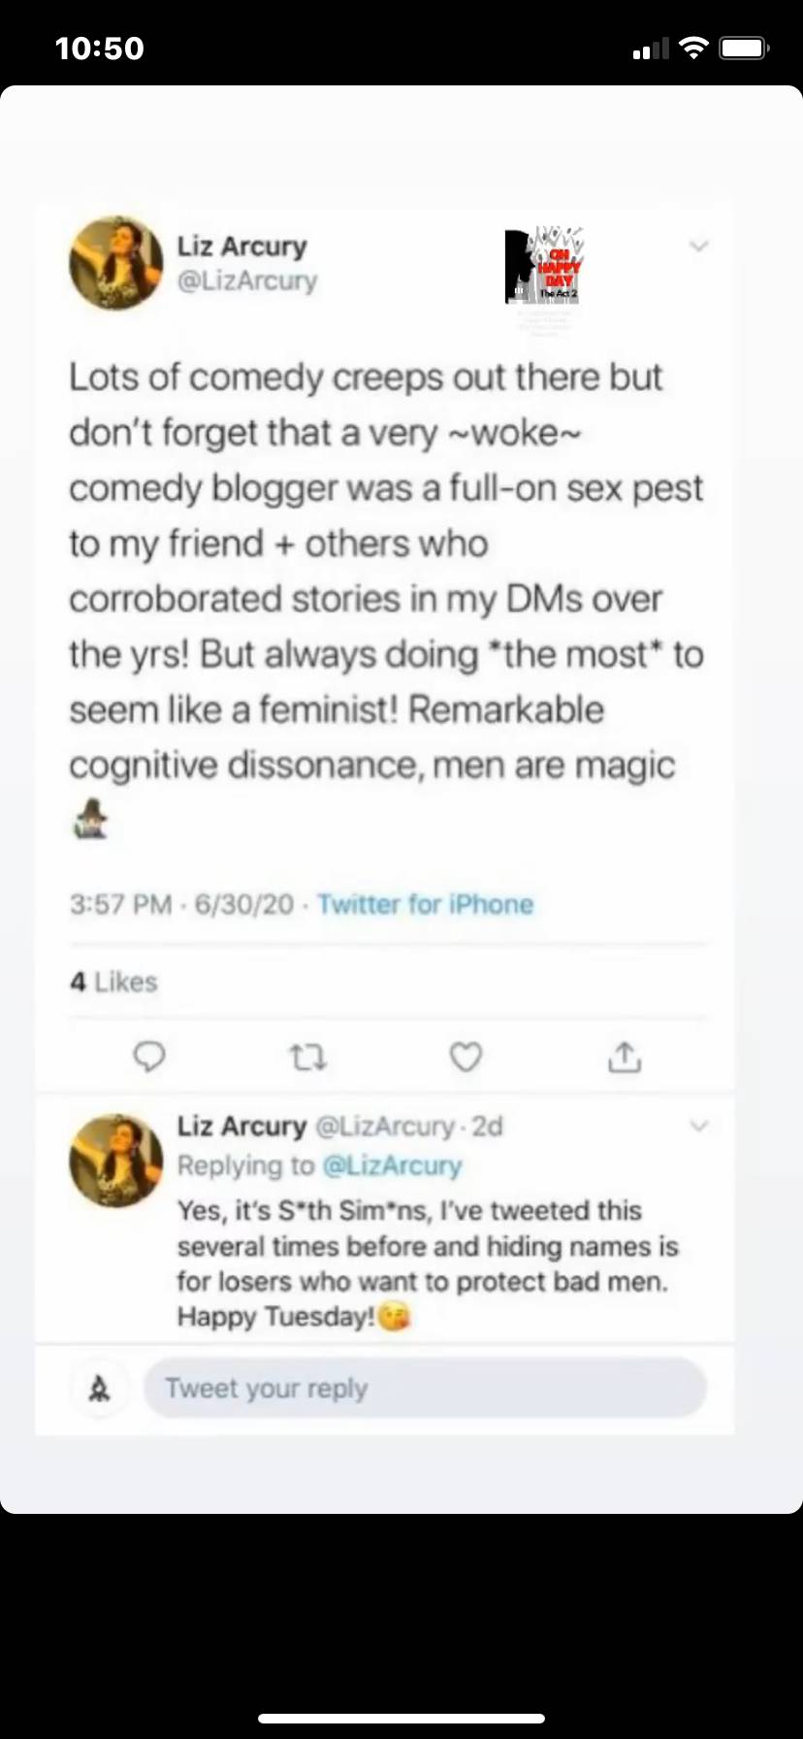Expand main tweet options chevron
Viewport: 803px width, 1739px height.
[699, 246]
